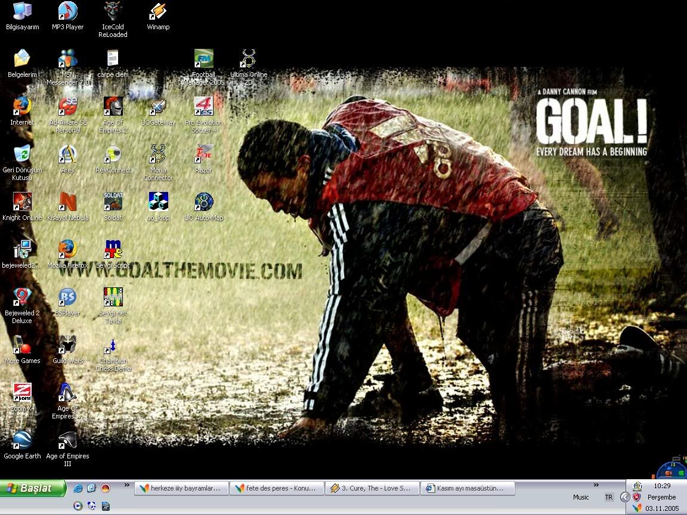Click the Başlat start button
The image size is (687, 515).
(x=33, y=488)
